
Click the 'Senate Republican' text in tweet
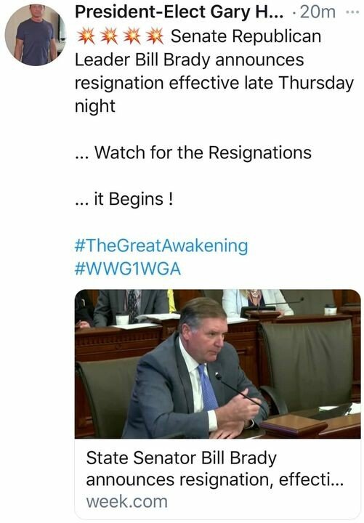tap(246, 36)
